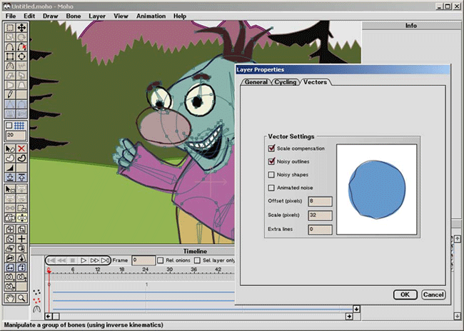Open the File menu

[x=11, y=16]
